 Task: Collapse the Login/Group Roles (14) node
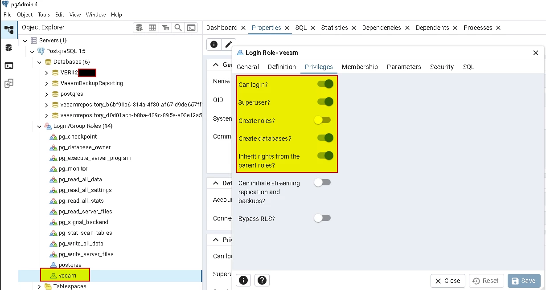click(x=40, y=126)
